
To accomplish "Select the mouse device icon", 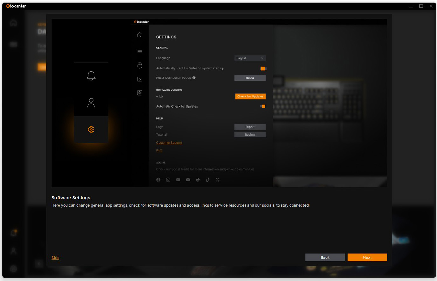I will 140,65.
